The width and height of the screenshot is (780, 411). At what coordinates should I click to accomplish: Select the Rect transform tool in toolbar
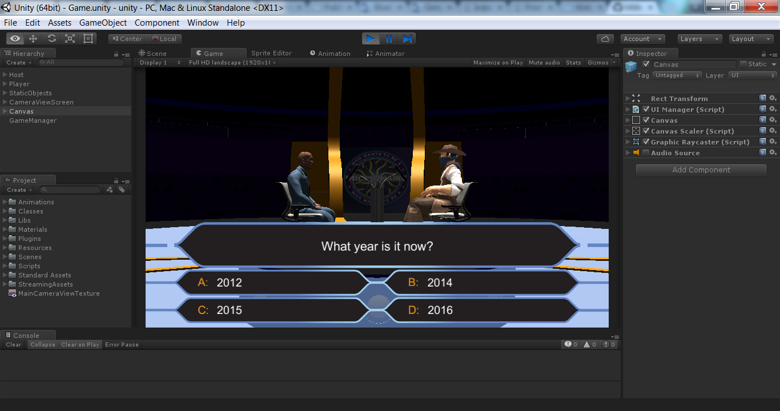click(x=88, y=39)
